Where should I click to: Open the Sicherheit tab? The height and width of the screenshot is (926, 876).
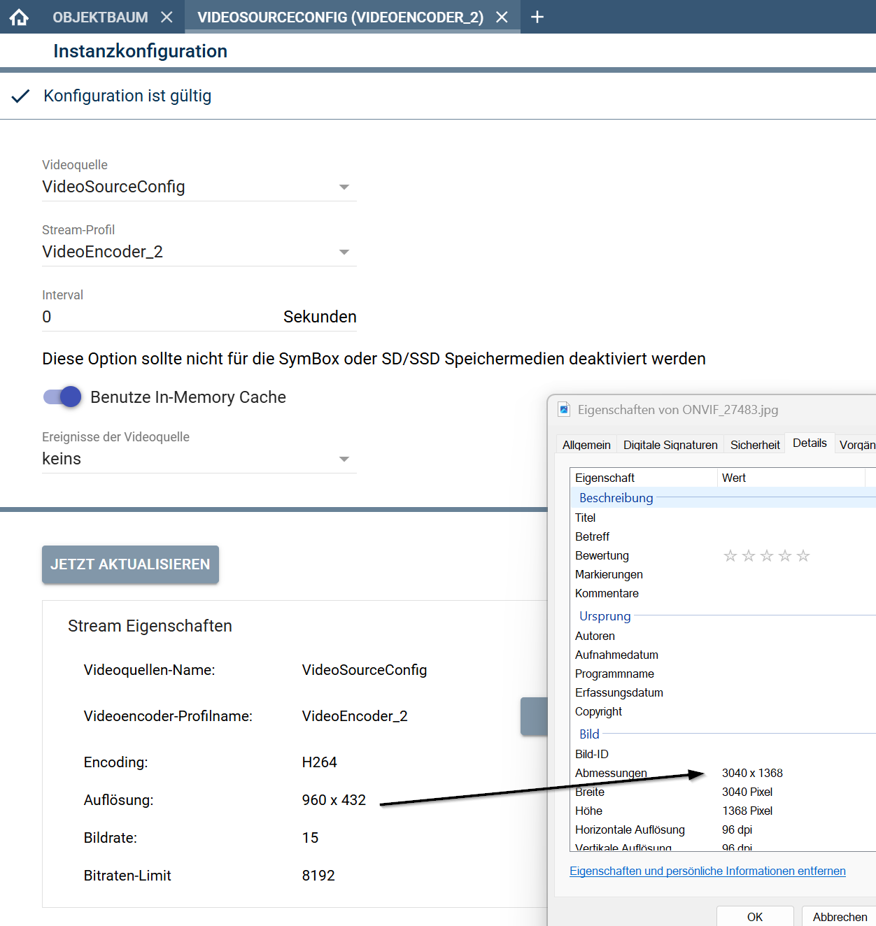755,445
